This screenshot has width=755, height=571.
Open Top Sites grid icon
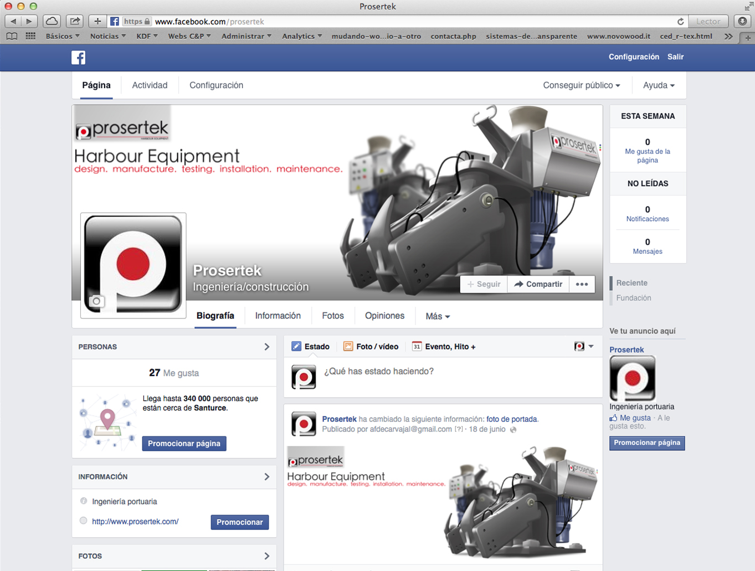point(30,36)
